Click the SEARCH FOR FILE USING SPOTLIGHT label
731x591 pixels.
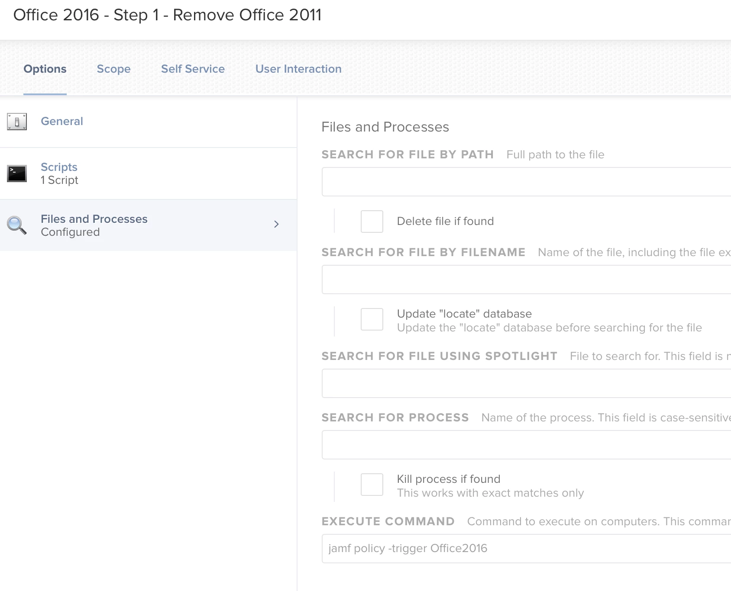click(x=439, y=356)
